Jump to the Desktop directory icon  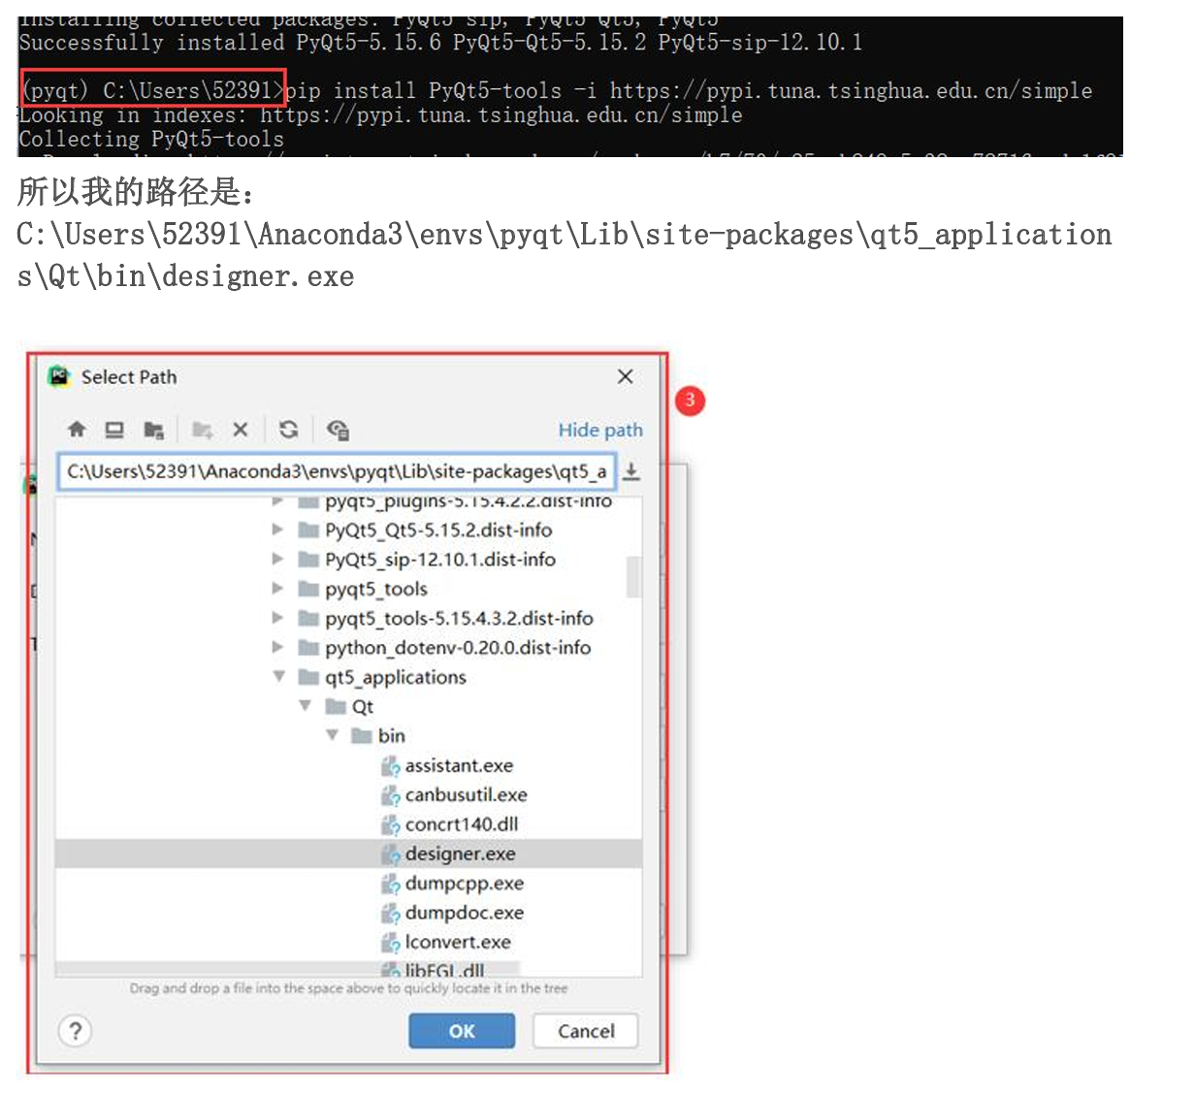click(x=114, y=430)
